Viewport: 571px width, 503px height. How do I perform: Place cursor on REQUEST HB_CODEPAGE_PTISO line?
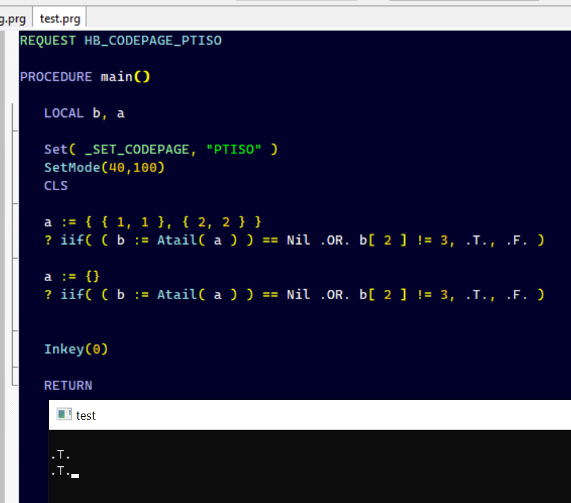121,40
